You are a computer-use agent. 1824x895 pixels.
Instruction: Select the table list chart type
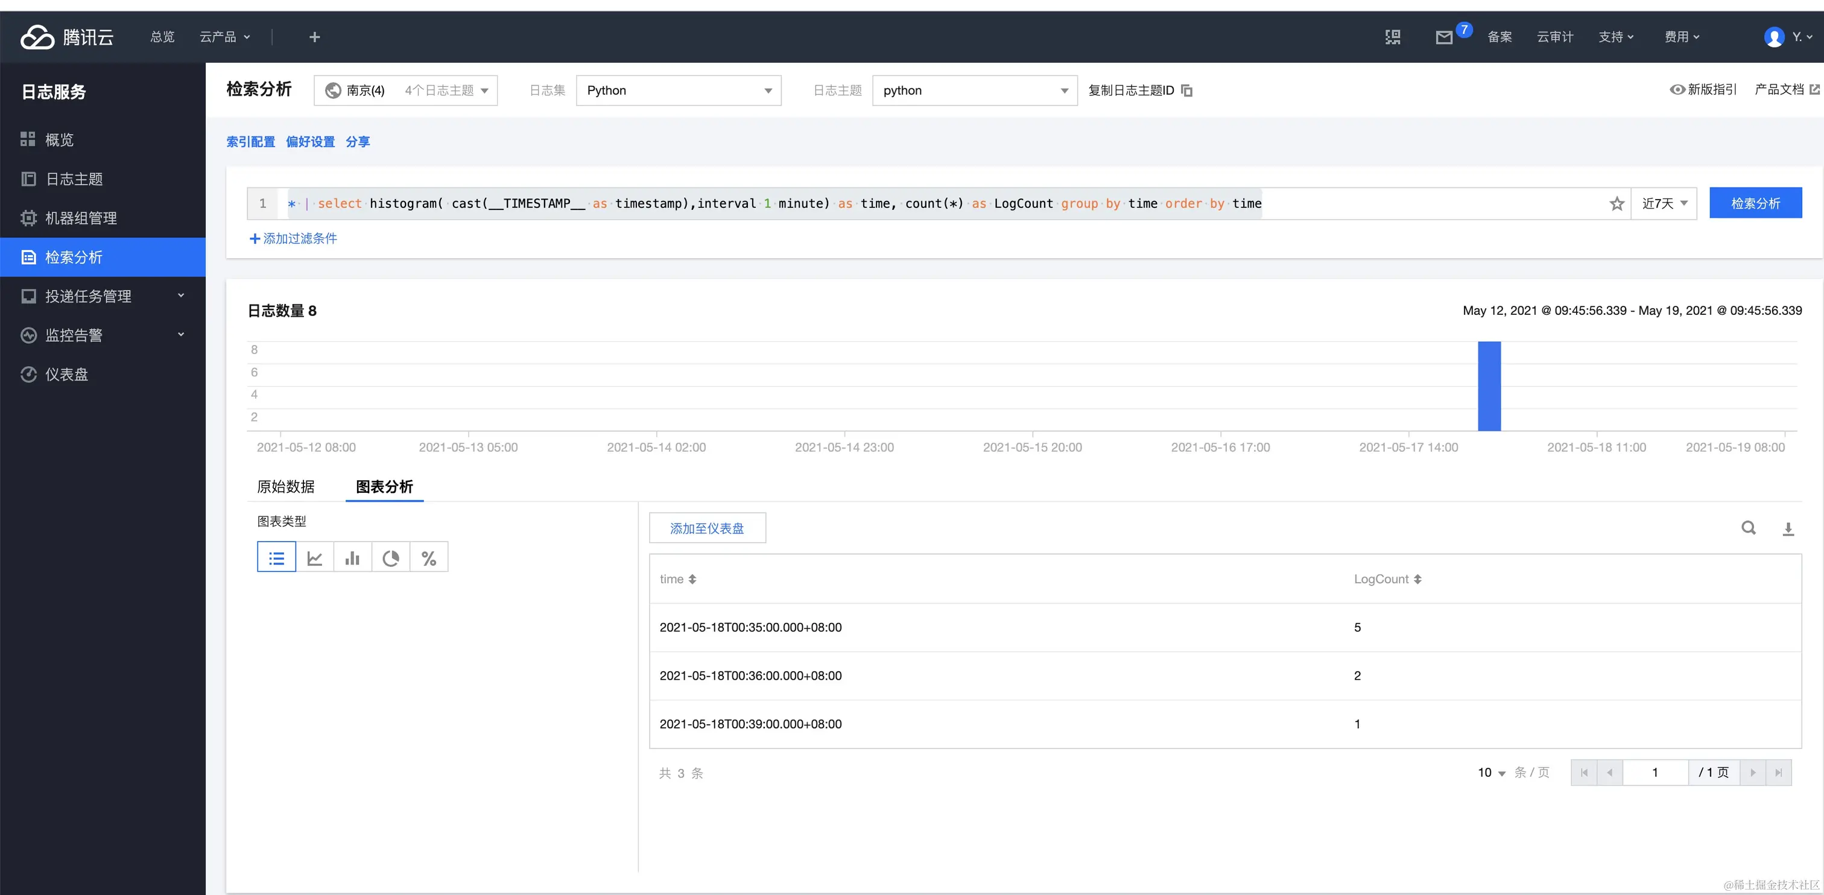click(277, 558)
